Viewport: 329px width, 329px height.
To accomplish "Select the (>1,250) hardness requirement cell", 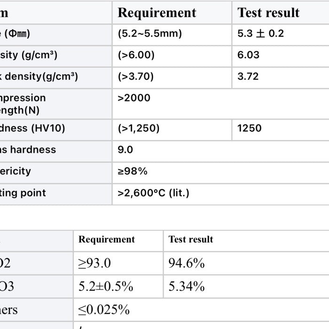I will (x=139, y=128).
